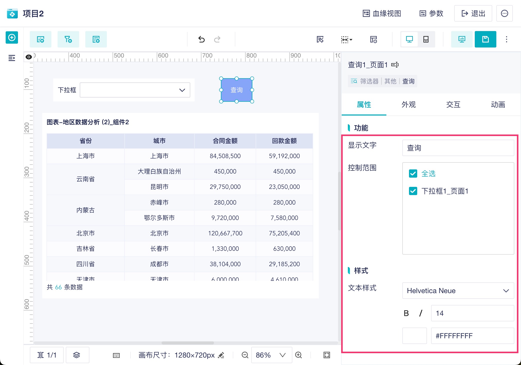The height and width of the screenshot is (365, 521).
Task: Click the add component plus icon
Action: pyautogui.click(x=12, y=38)
